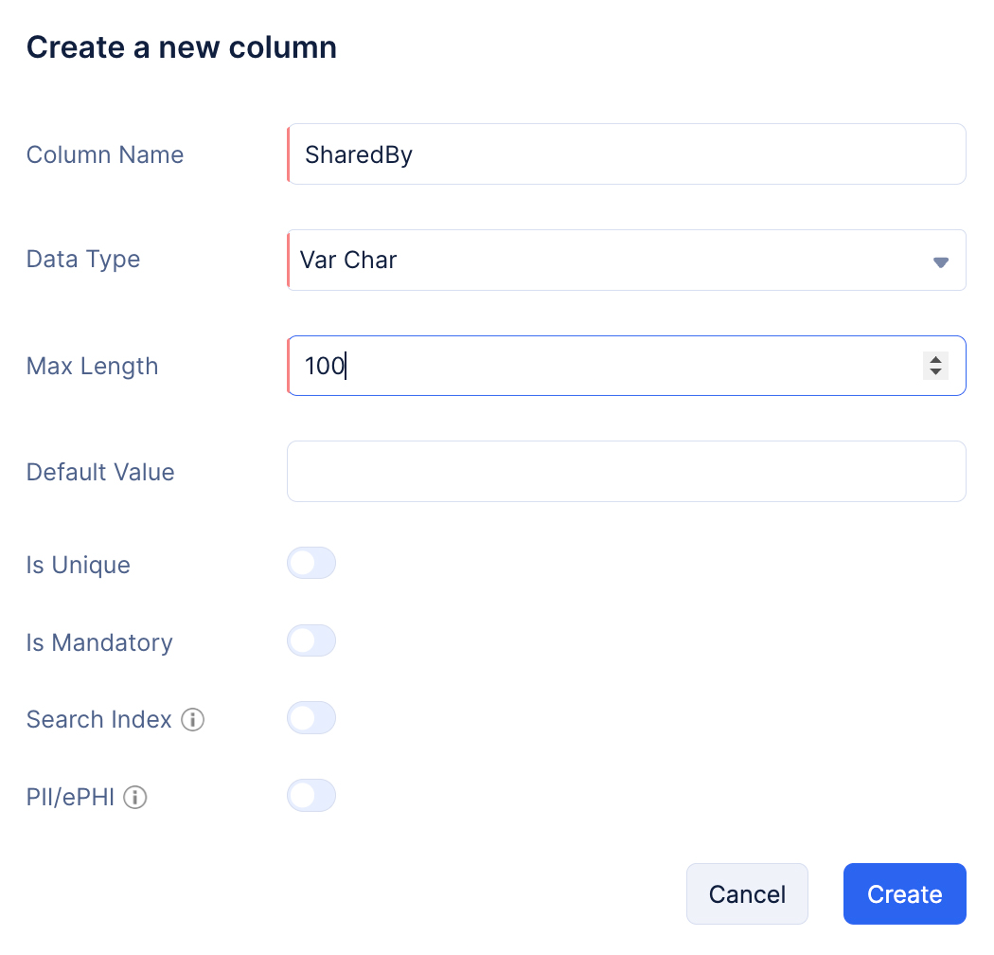Turn on the Is Mandatory switch
Image resolution: width=994 pixels, height=955 pixels.
[311, 640]
